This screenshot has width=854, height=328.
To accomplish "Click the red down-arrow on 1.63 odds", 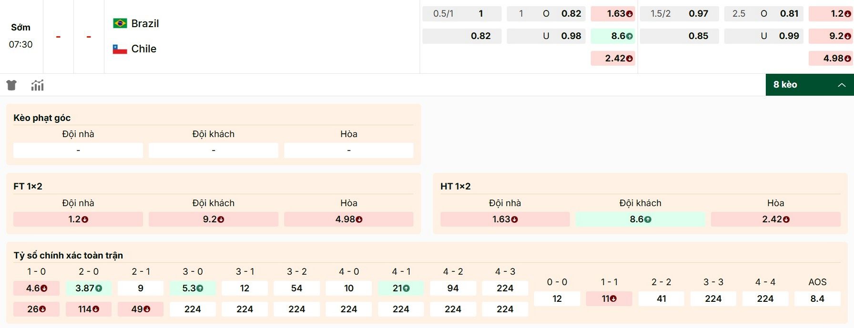I will click(x=630, y=14).
